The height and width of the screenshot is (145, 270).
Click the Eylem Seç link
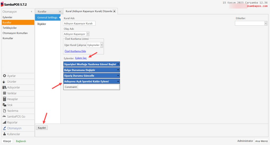(81, 58)
